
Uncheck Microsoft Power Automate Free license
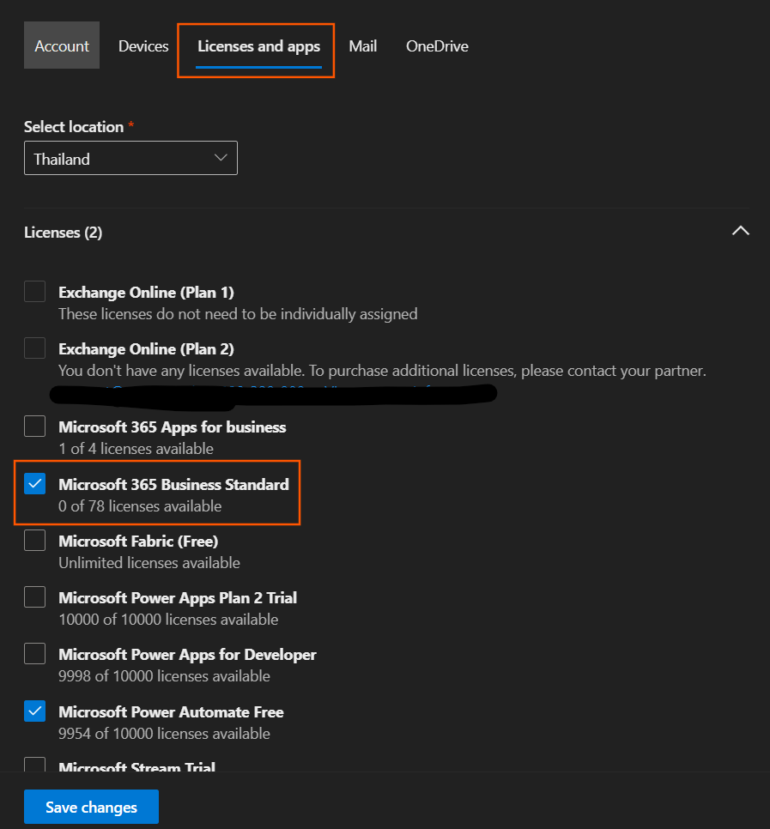click(x=35, y=711)
